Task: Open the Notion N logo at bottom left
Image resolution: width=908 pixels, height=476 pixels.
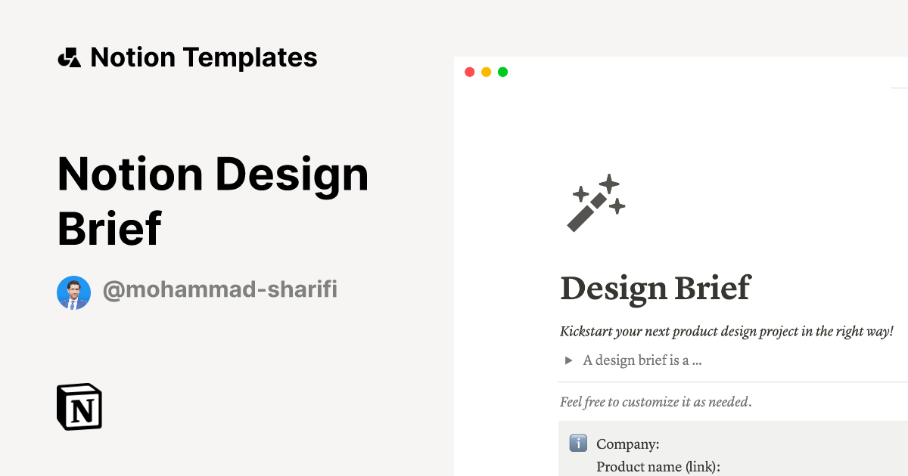Action: tap(78, 406)
